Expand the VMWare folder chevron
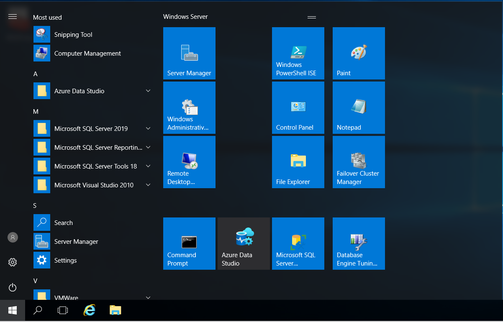Screen dimensions: 503x322 [x=148, y=297]
